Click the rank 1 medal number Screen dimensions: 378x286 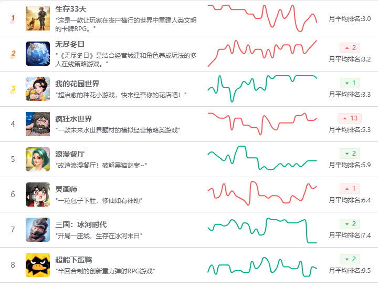(13, 19)
